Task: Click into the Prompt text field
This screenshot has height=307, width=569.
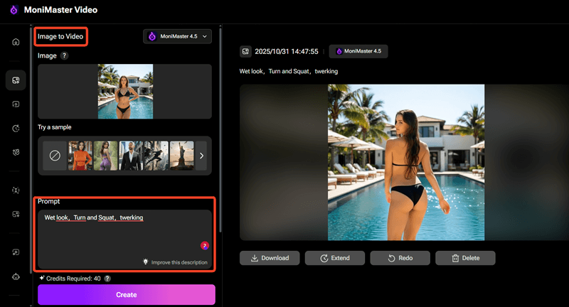Action: click(x=125, y=239)
